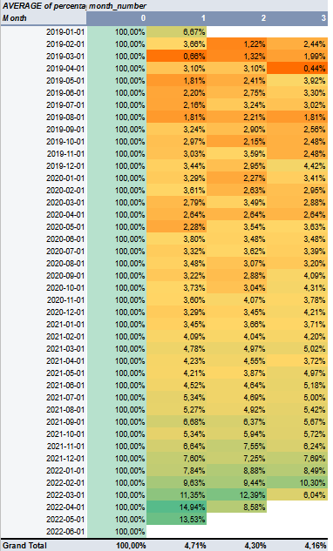The image size is (333, 551).
Task: Select the 5,18% cell for 2021-06-01
Action: pyautogui.click(x=297, y=385)
